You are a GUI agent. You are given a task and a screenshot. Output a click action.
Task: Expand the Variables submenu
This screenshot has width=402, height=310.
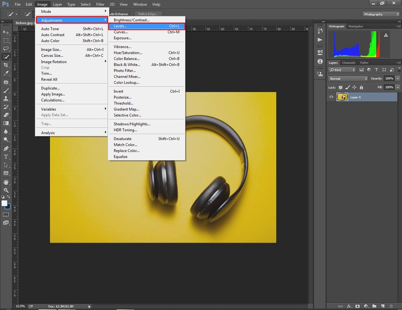tap(71, 109)
